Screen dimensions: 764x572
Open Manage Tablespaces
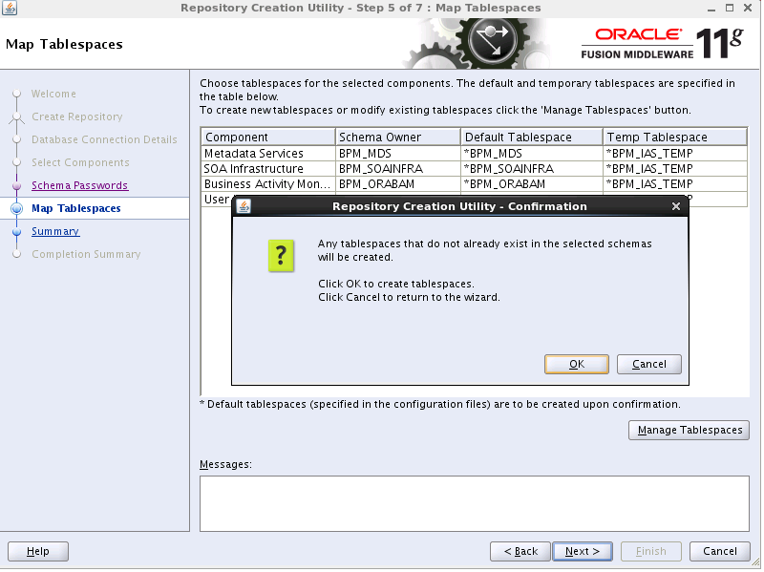(x=690, y=431)
